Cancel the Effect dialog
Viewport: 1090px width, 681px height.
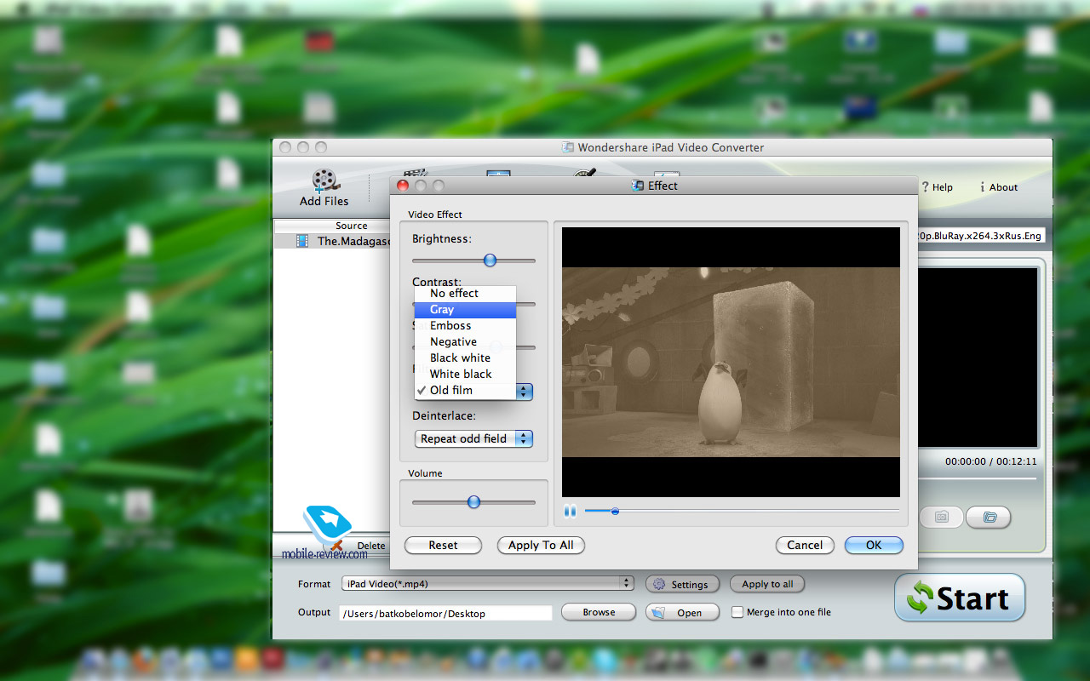tap(805, 545)
